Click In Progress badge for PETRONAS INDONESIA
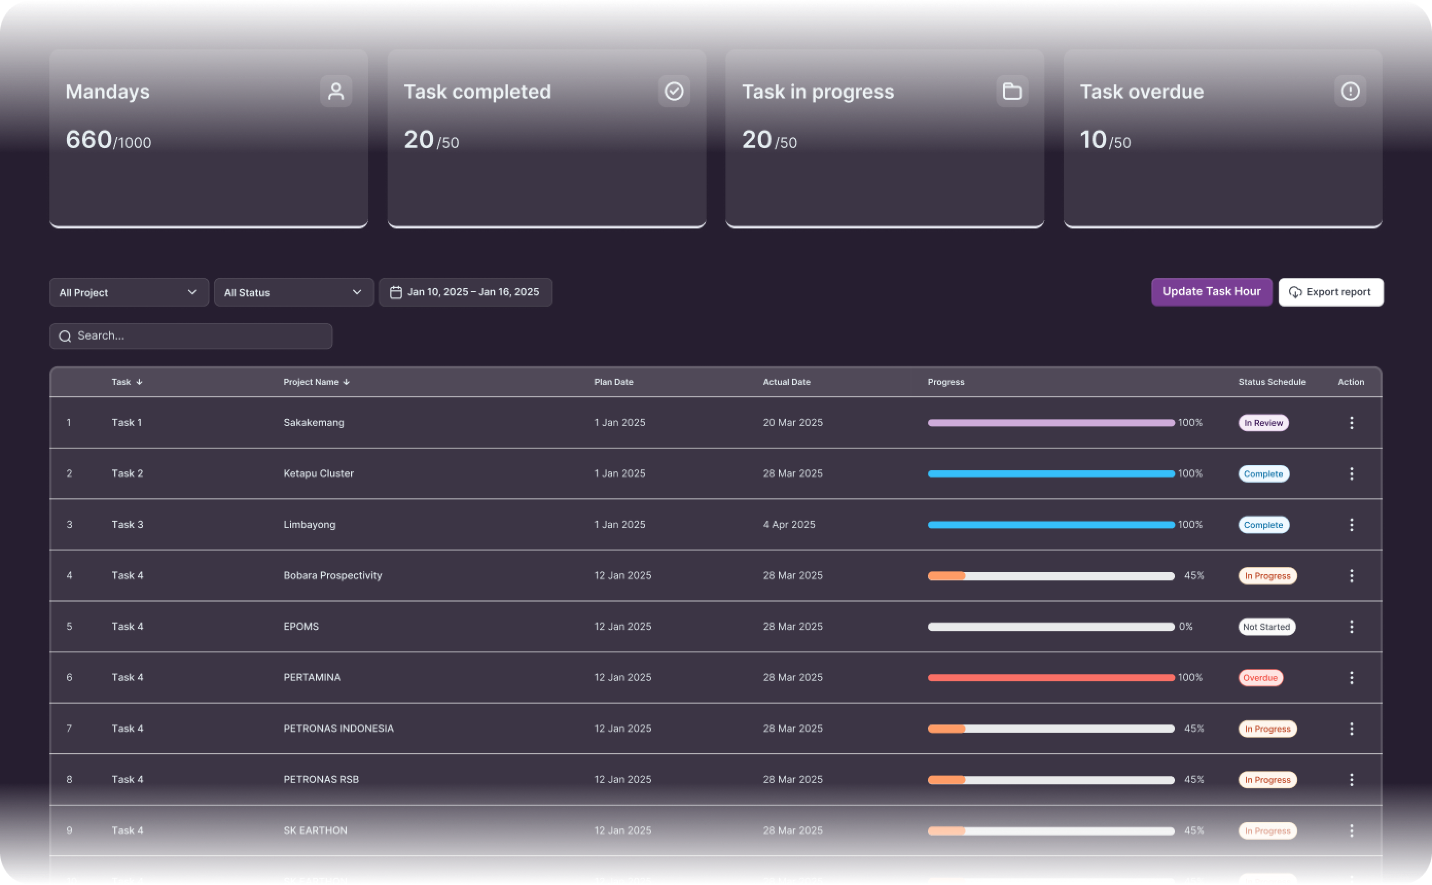This screenshot has height=885, width=1432. pyautogui.click(x=1267, y=728)
